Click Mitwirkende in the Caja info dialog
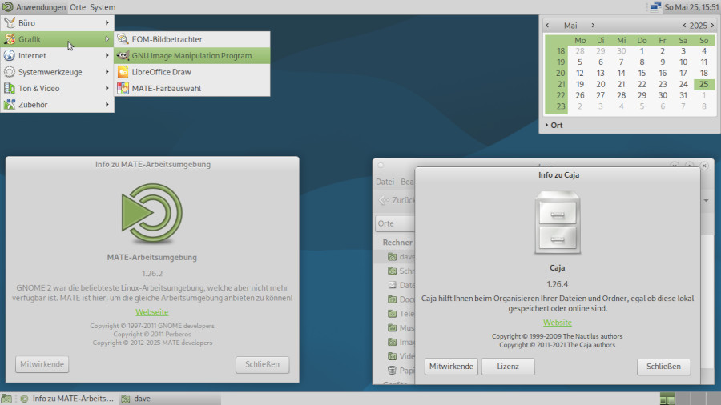This screenshot has width=721, height=405. coord(451,367)
